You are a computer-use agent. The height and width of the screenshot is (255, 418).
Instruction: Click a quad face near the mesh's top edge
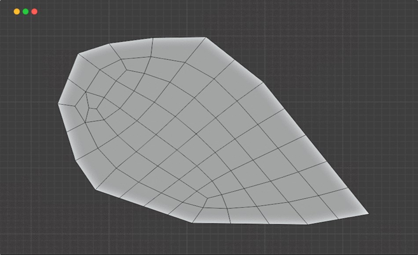[176, 51]
